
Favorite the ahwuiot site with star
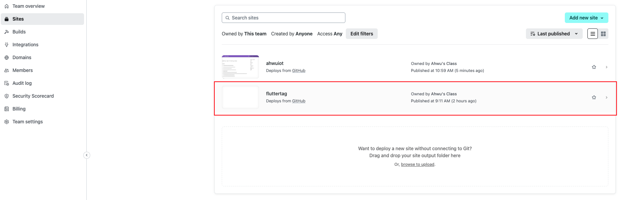[594, 67]
